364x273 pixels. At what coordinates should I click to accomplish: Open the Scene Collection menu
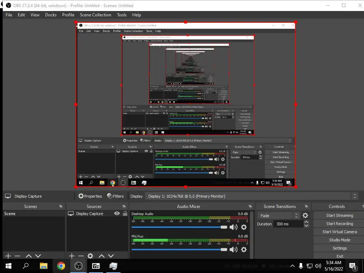(95, 15)
